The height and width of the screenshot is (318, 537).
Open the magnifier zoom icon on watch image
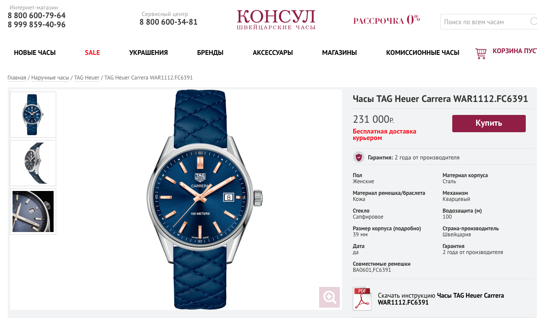click(330, 297)
